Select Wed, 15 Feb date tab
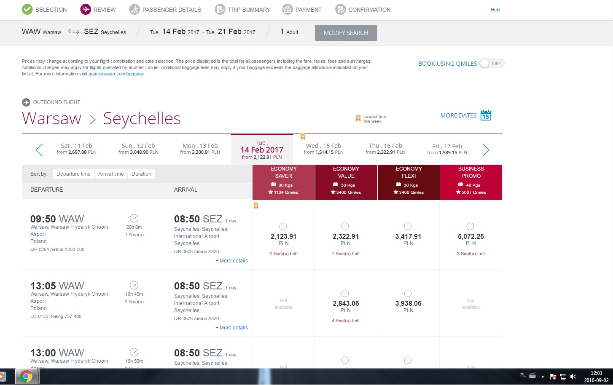 click(323, 149)
